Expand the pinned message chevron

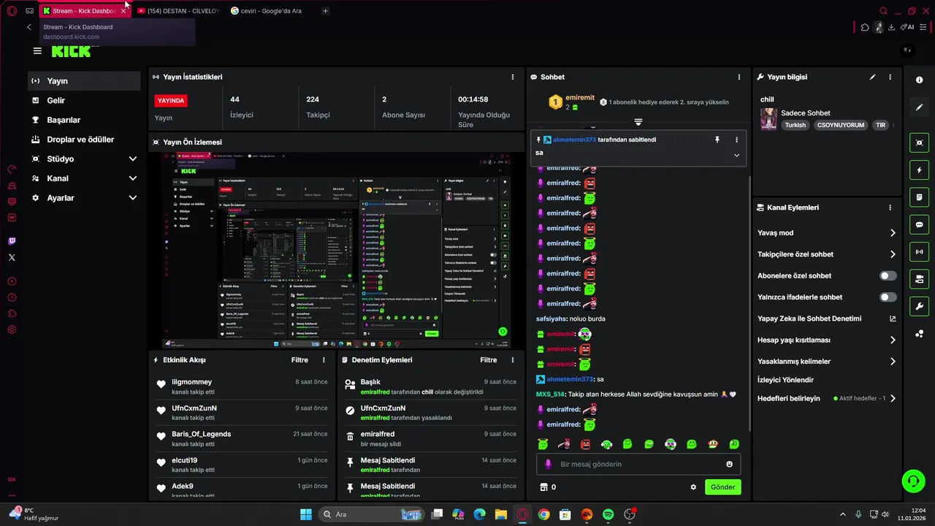tap(736, 155)
